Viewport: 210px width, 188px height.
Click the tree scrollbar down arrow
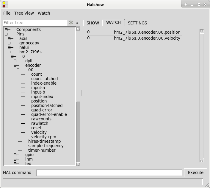[78, 164]
